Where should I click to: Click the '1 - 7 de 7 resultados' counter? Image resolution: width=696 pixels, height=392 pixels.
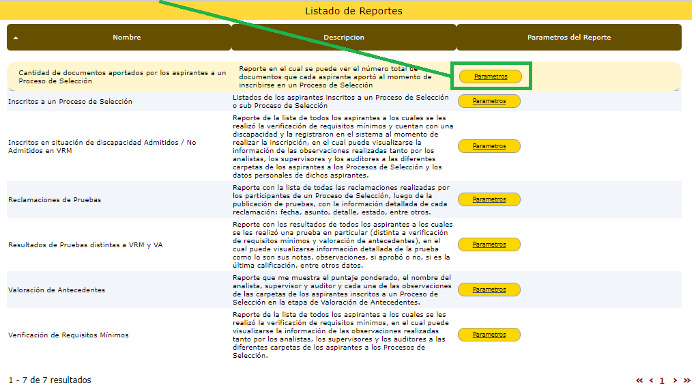point(50,380)
